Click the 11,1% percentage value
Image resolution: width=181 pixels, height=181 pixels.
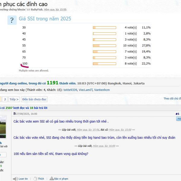pyautogui.click(x=146, y=27)
